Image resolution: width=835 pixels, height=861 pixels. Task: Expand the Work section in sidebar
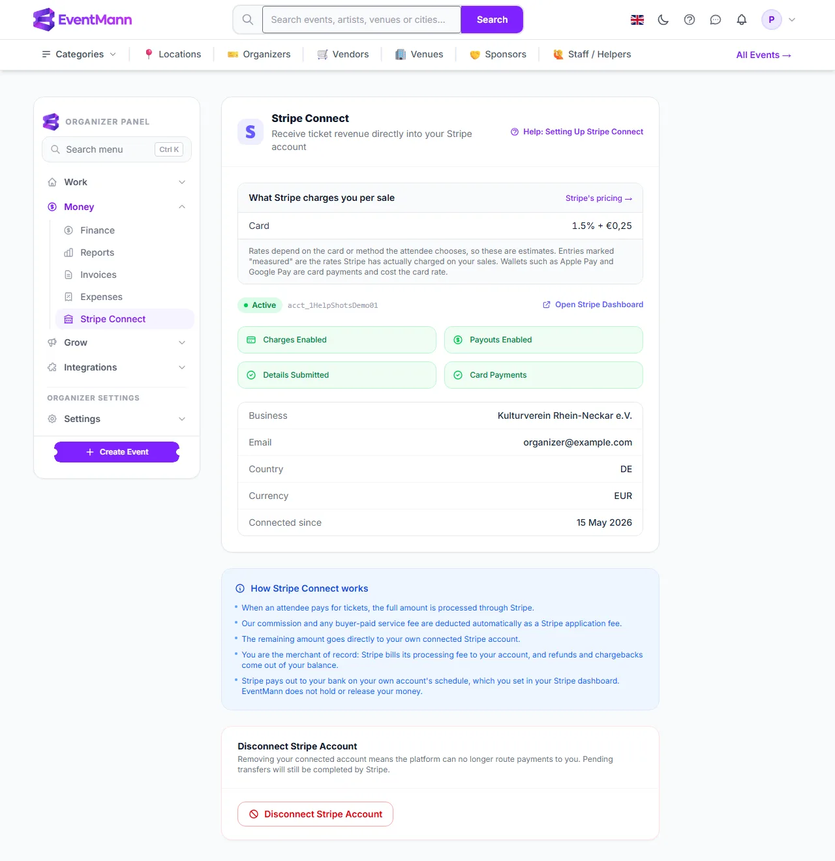click(x=117, y=182)
